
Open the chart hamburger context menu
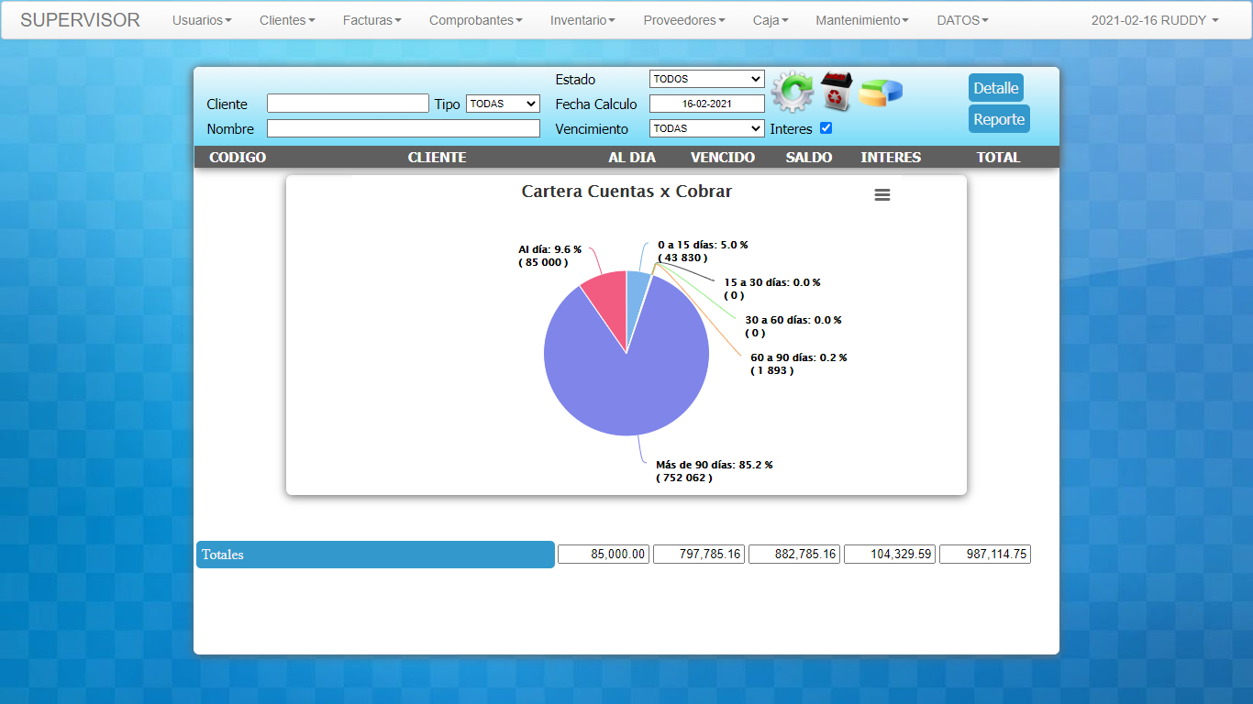tap(882, 195)
